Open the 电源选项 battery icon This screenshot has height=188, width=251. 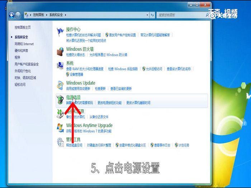pos(60,100)
